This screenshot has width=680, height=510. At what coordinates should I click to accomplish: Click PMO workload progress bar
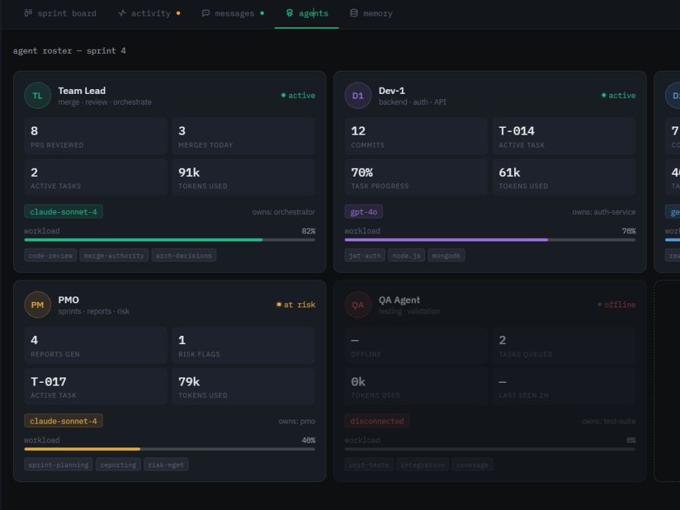click(x=169, y=449)
